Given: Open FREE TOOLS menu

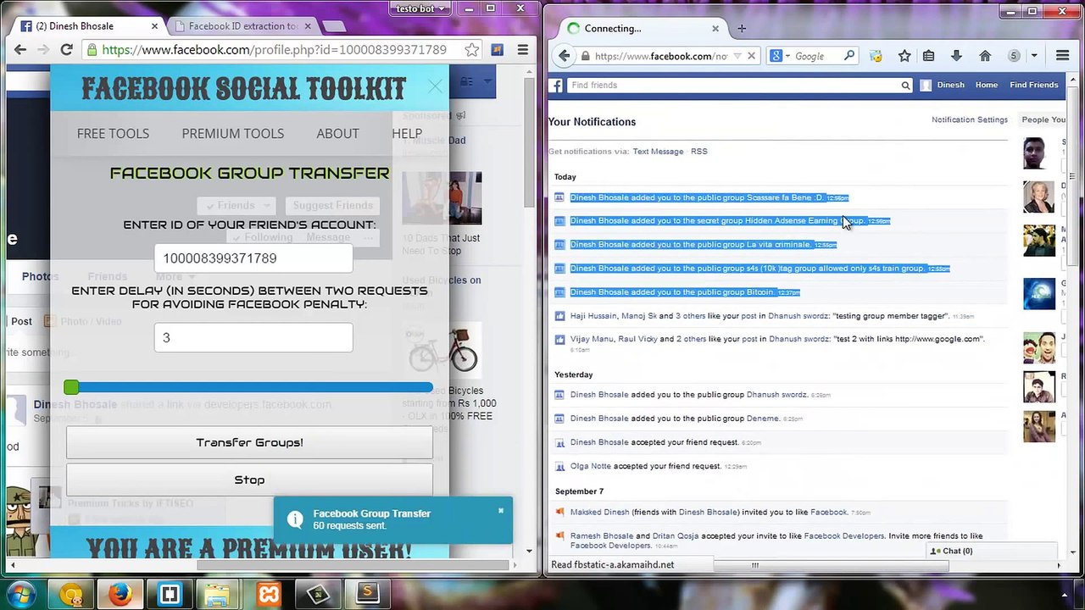Looking at the screenshot, I should coord(113,133).
